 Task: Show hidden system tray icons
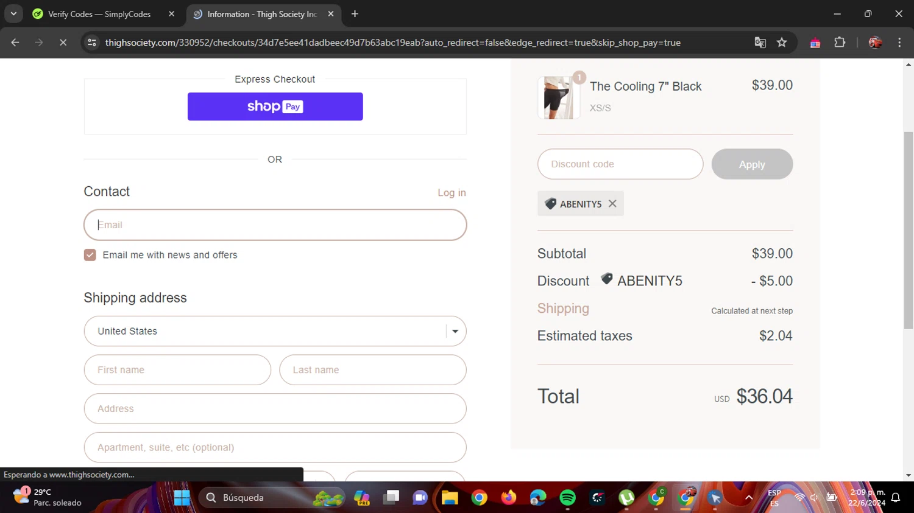click(749, 498)
